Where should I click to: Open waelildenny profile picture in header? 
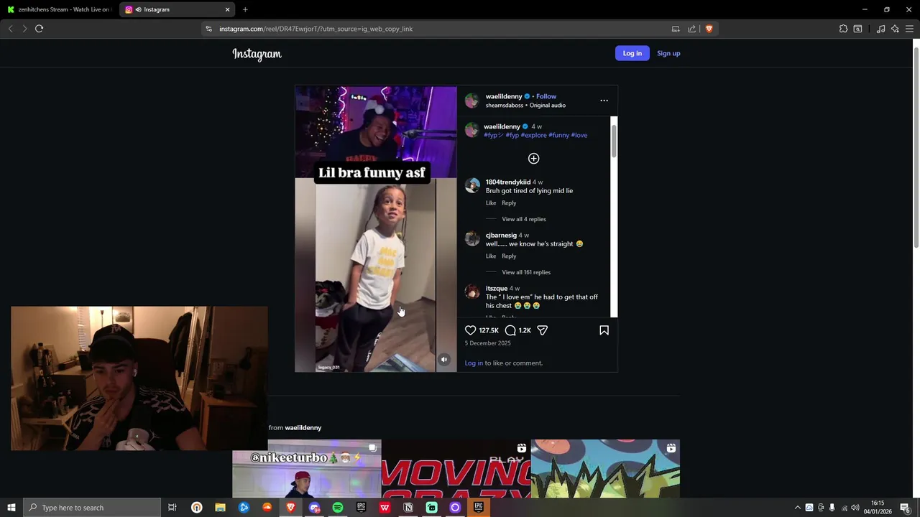point(471,101)
